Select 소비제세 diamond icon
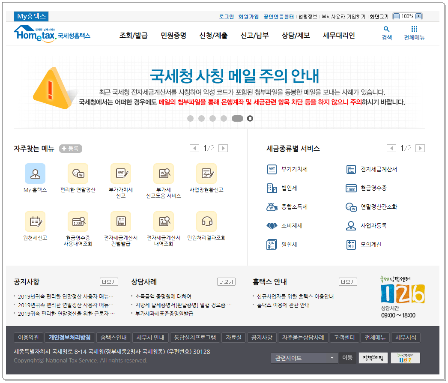The width and height of the screenshot is (448, 383). (272, 226)
